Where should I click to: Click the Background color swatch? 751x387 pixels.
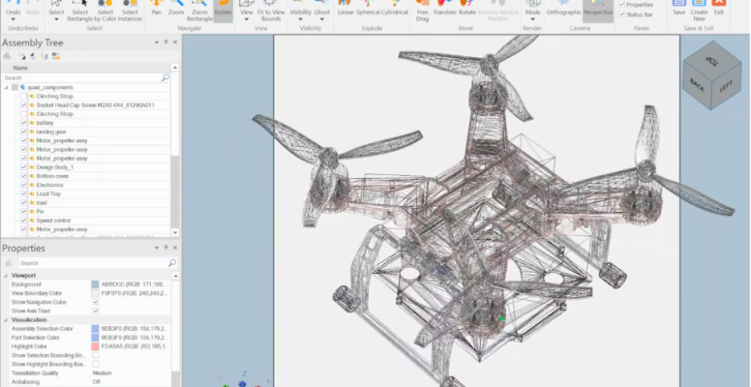pos(95,284)
